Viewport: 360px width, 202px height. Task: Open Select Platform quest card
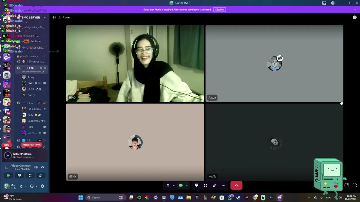pyautogui.click(x=25, y=155)
